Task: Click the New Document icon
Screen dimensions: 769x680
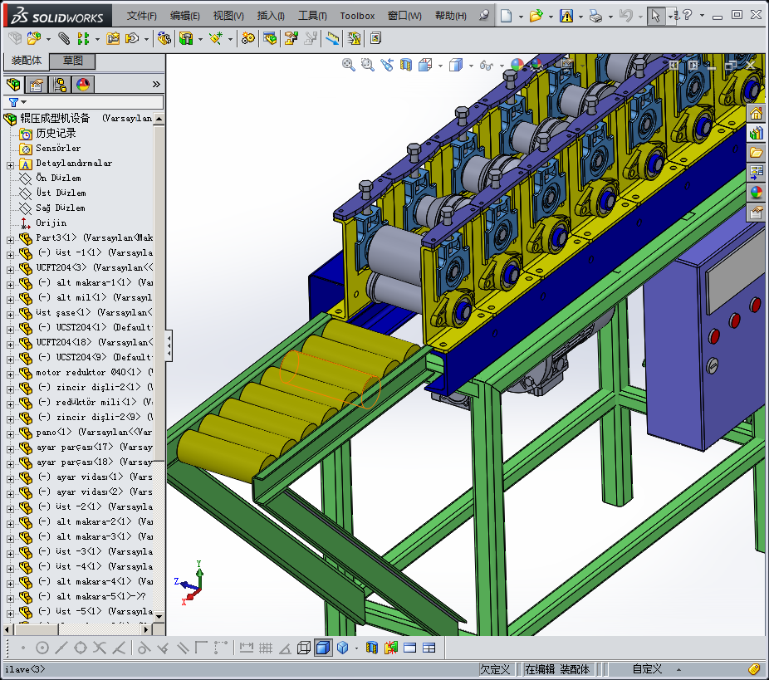Action: tap(506, 16)
